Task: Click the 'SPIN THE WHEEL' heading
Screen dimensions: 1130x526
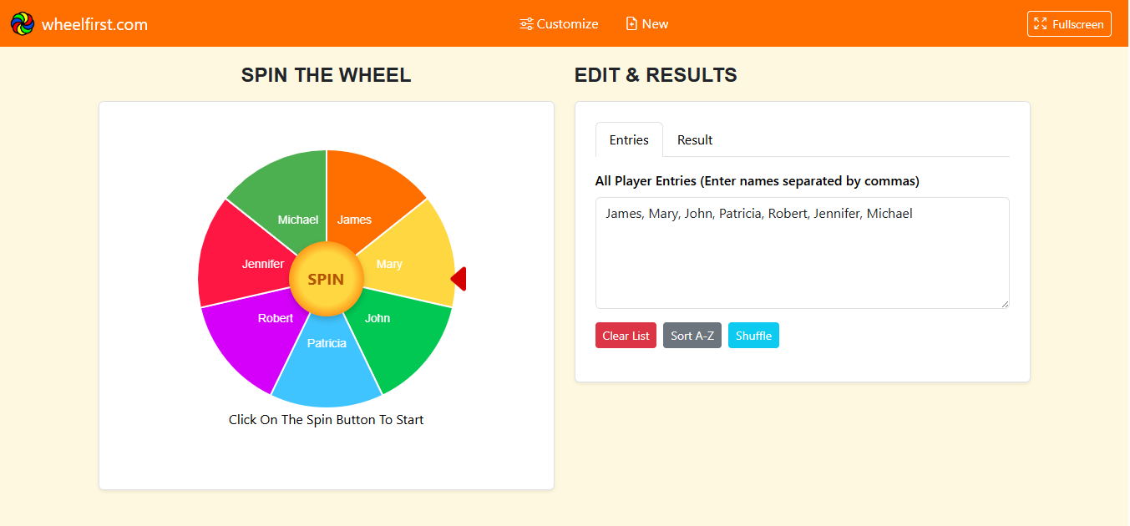Action: [327, 75]
